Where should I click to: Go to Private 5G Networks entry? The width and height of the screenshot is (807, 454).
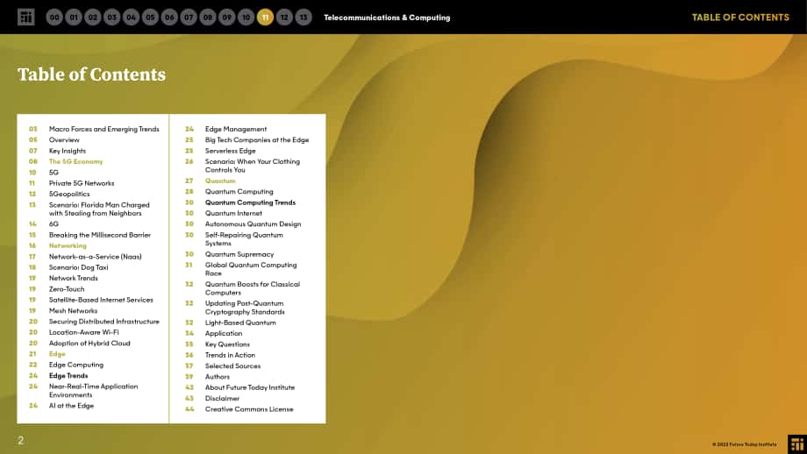[x=82, y=183]
